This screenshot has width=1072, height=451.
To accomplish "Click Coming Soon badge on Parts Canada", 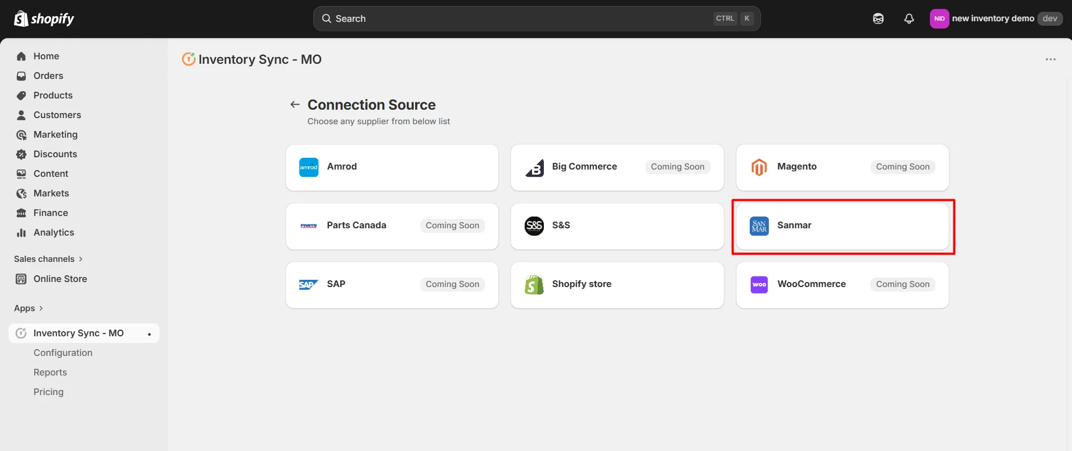I will (x=453, y=225).
